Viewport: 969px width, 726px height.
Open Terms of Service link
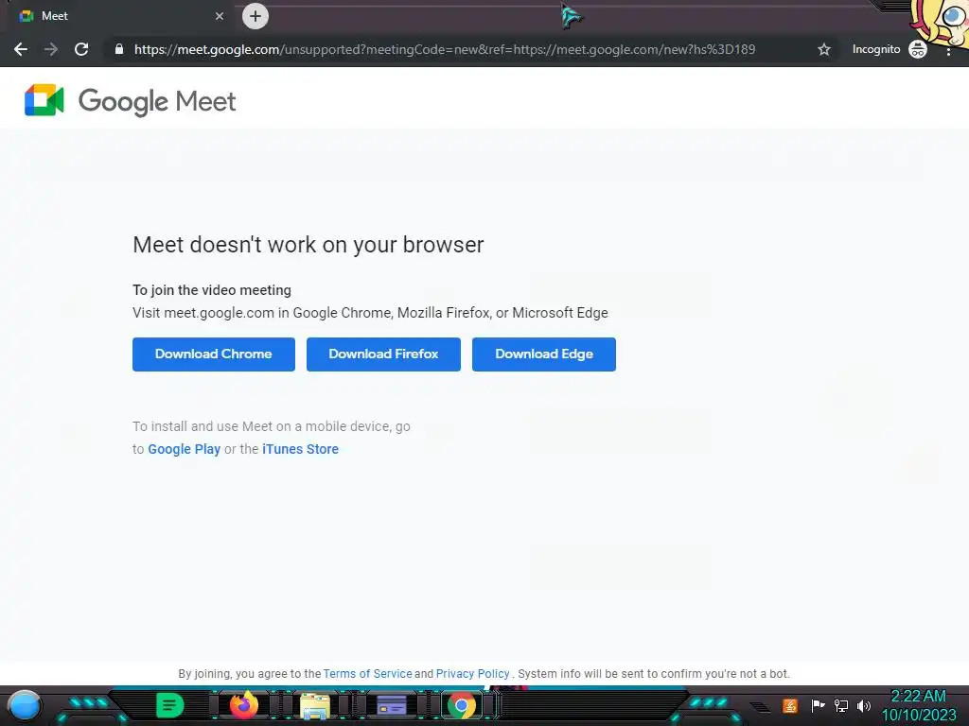368,674
